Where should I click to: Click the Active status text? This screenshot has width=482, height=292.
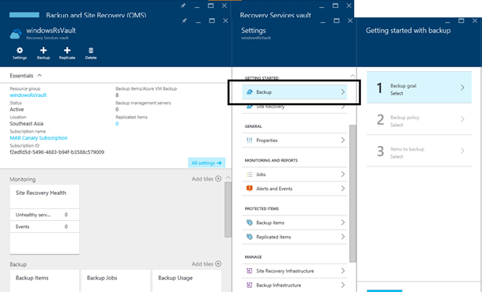[17, 110]
